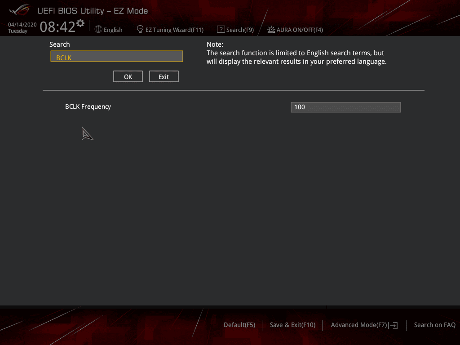
Task: Open Search on FAQ link
Action: [434, 325]
